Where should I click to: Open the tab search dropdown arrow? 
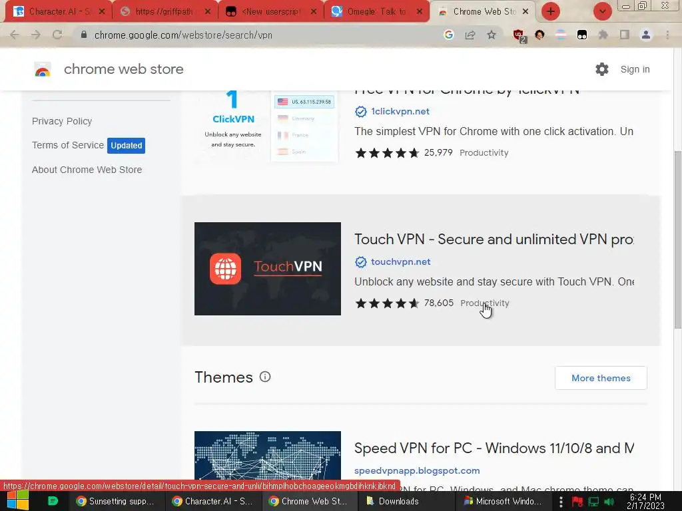coord(602,11)
